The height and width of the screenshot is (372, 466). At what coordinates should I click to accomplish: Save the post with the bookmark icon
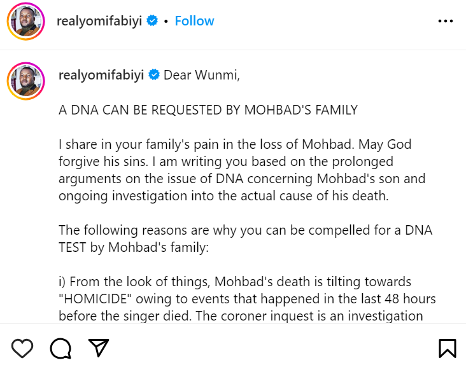(x=447, y=348)
